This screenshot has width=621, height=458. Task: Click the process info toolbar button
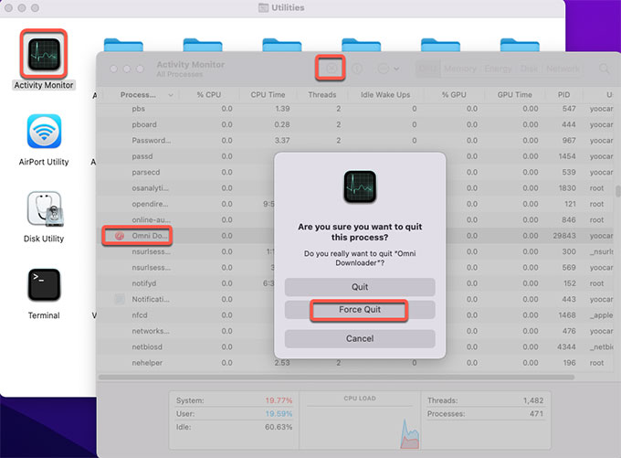[357, 69]
